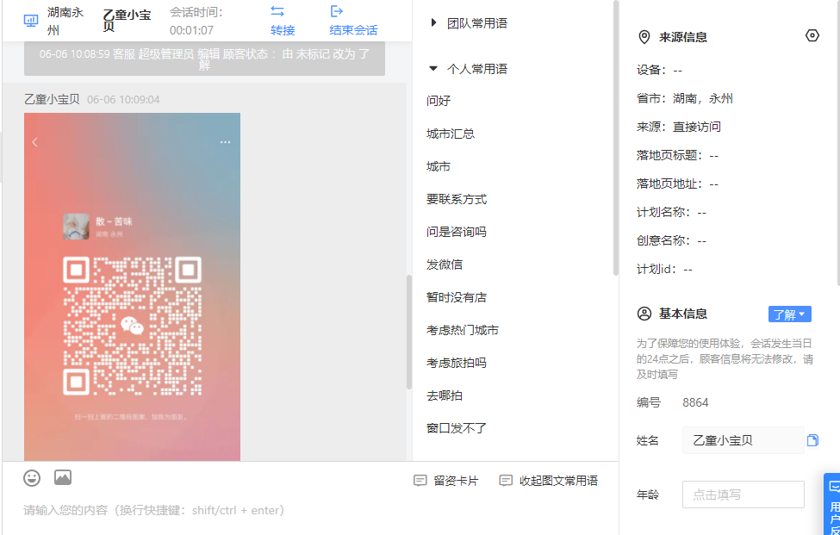
Task: Select the 发微信 quick phrase
Action: coord(445,264)
